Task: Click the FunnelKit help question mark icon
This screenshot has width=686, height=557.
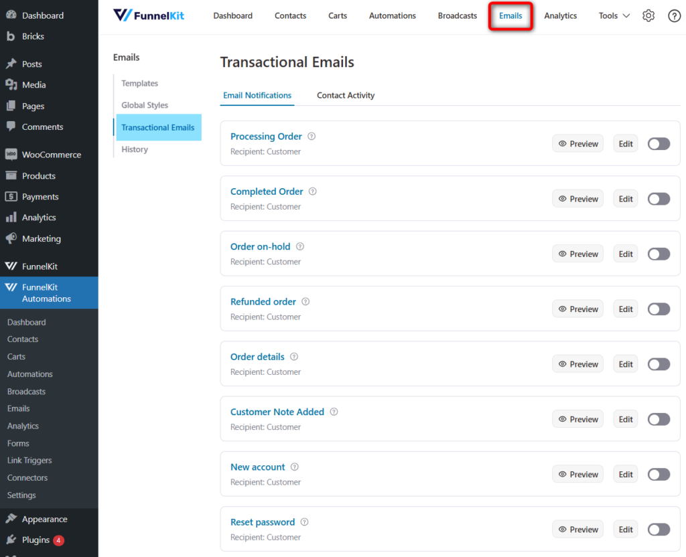Action: [674, 15]
